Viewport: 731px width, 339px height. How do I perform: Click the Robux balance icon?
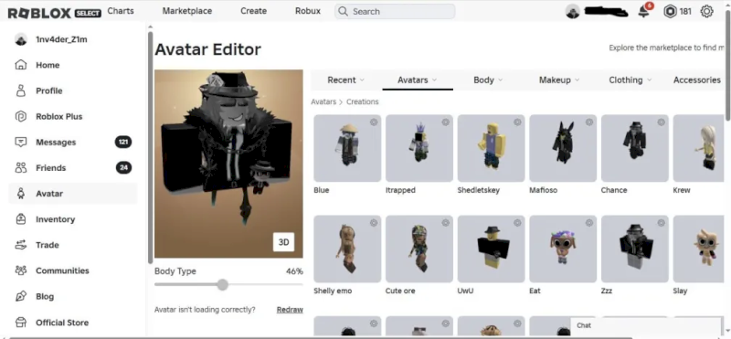coord(670,12)
